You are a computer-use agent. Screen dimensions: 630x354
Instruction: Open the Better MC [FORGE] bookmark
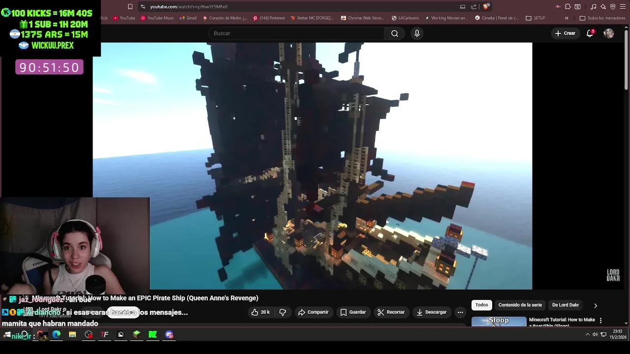tap(312, 18)
